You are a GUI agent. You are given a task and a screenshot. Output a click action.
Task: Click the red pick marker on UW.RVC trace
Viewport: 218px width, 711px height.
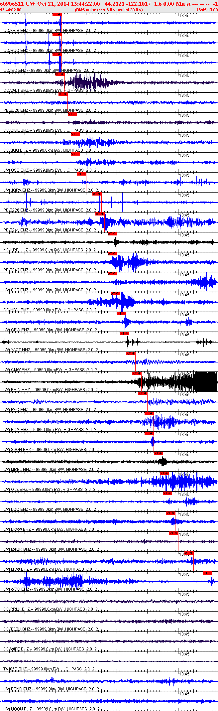pos(143,393)
